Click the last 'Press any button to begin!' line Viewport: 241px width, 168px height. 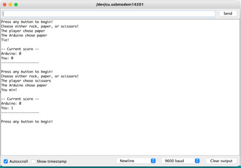[x=27, y=122]
